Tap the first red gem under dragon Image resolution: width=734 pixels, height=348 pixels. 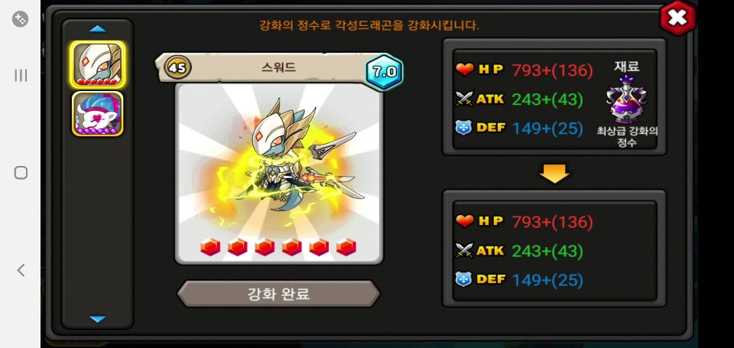(x=210, y=246)
